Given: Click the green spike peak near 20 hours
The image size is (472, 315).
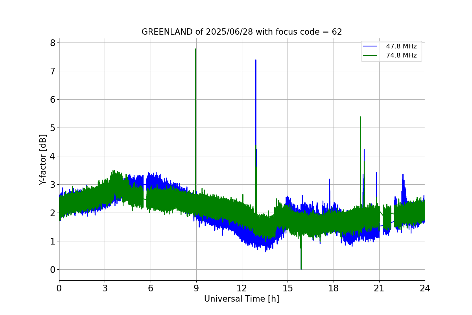Looking at the screenshot, I should (x=360, y=117).
